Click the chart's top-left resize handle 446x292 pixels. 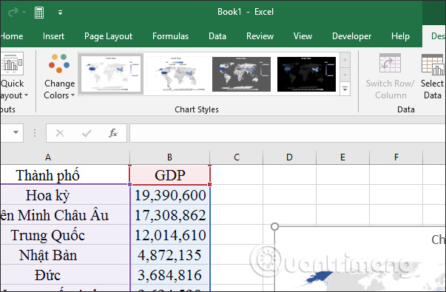(274, 226)
